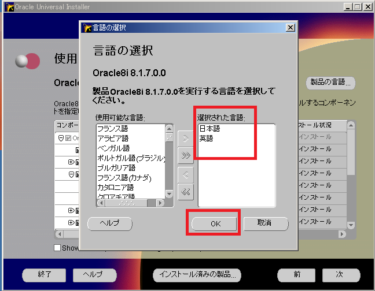
Task: Click the 次 next button
Action: point(341,274)
